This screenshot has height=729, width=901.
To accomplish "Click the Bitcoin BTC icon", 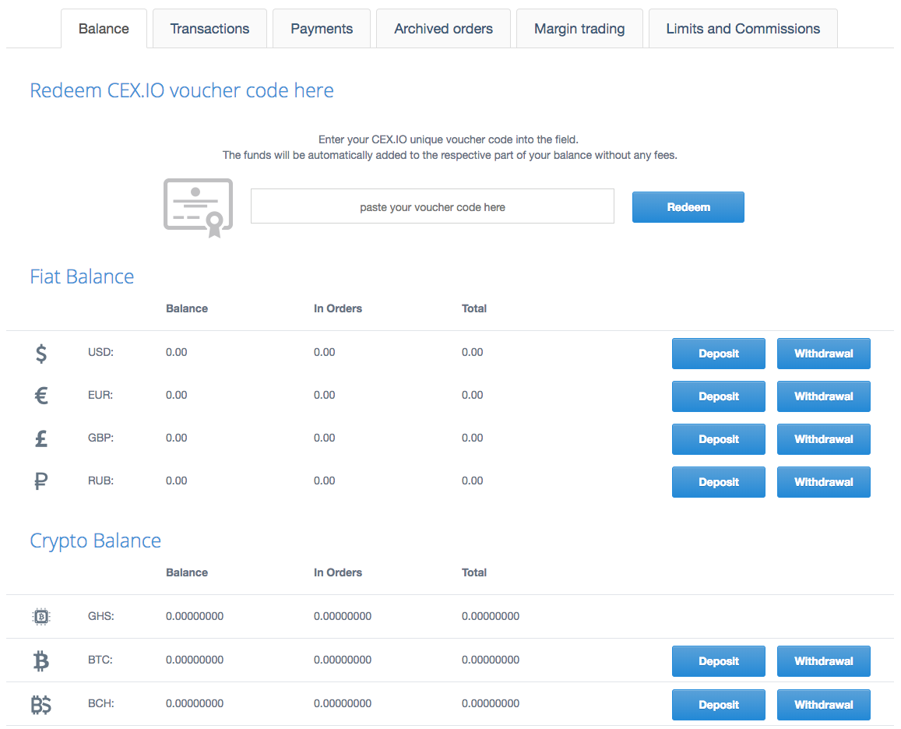I will click(40, 660).
